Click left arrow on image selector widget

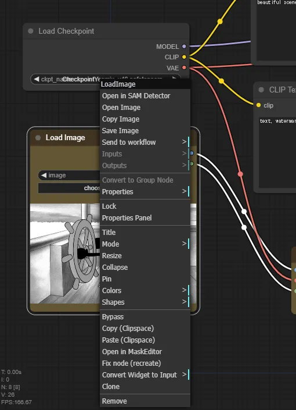point(44,175)
